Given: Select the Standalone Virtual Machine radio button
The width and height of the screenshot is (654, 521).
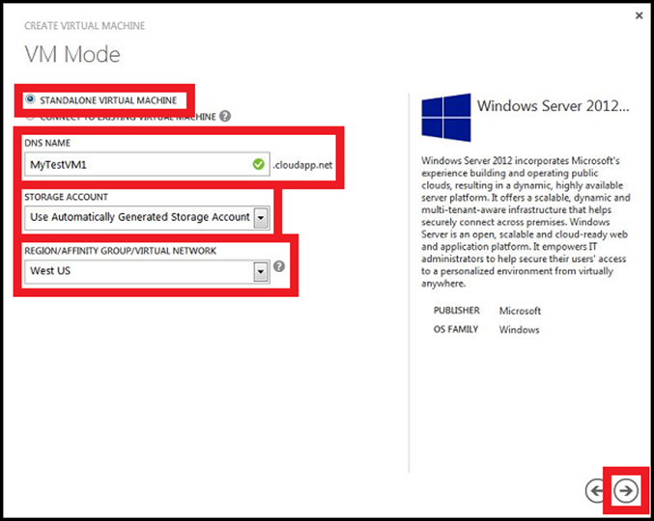Looking at the screenshot, I should pyautogui.click(x=30, y=99).
